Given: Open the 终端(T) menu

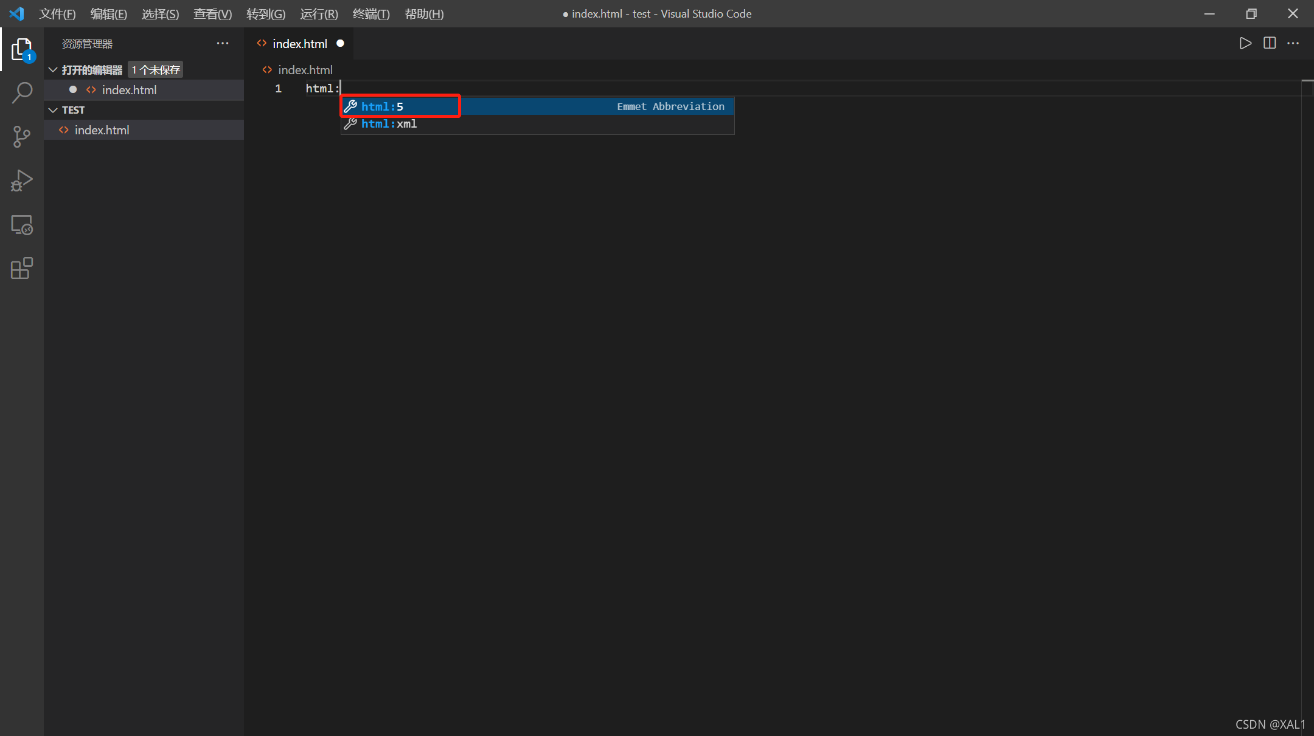Looking at the screenshot, I should (370, 13).
